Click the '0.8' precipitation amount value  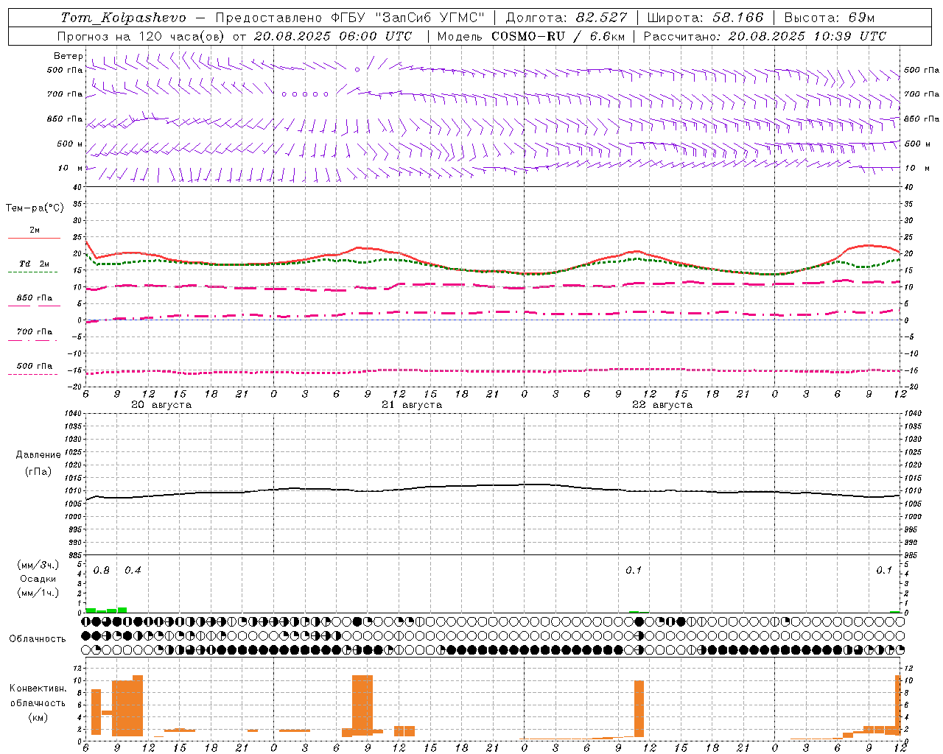[102, 571]
